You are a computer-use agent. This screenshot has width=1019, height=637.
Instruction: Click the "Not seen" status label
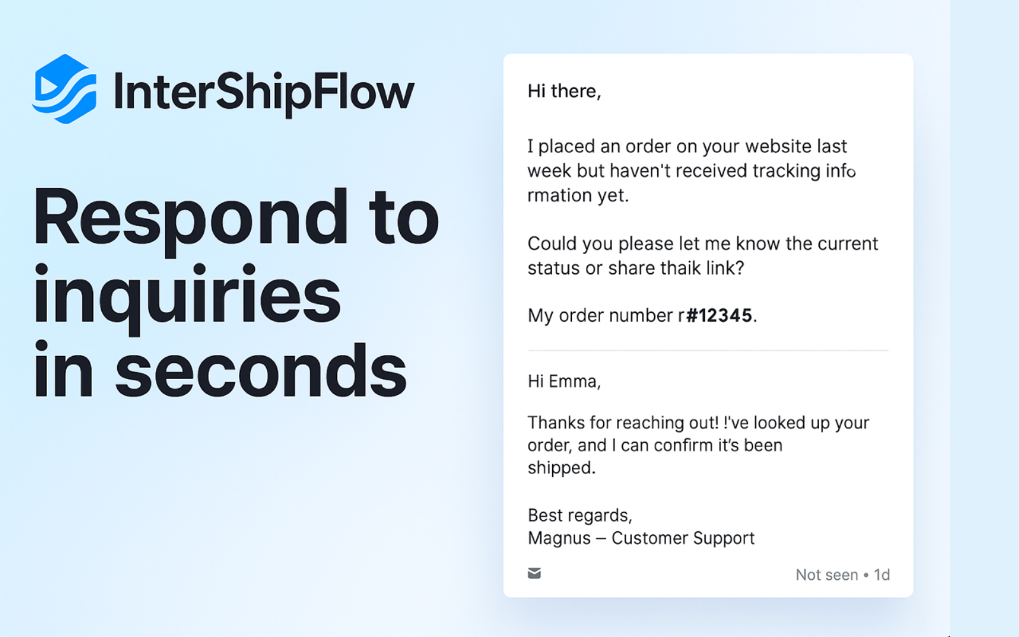pyautogui.click(x=827, y=575)
